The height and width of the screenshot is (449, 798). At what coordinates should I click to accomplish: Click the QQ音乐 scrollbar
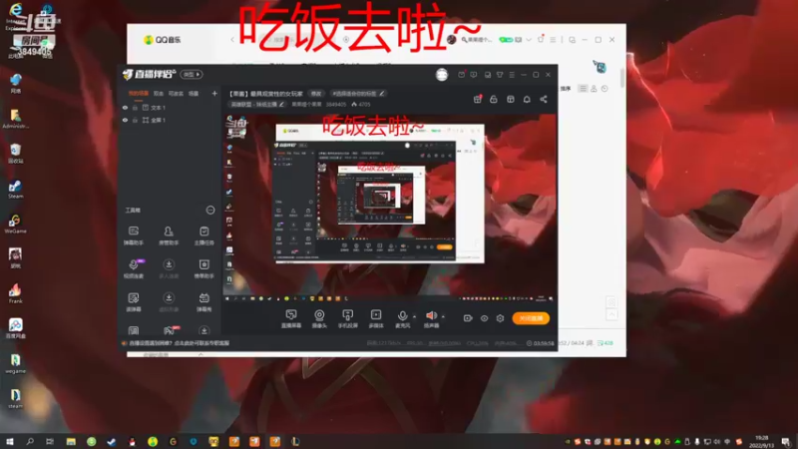point(621,78)
